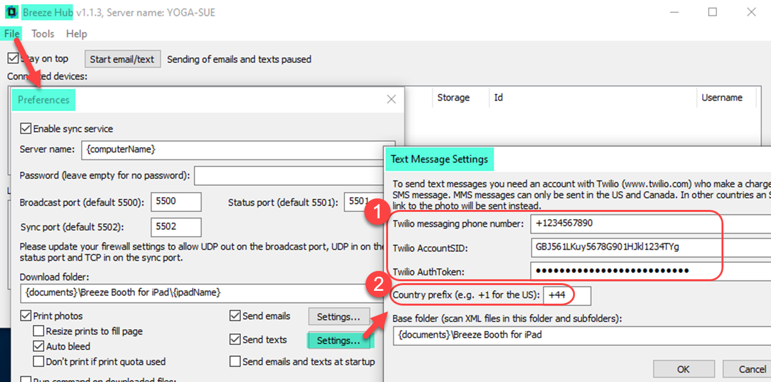Click the Storage column header
This screenshot has width=771, height=382.
pos(453,98)
